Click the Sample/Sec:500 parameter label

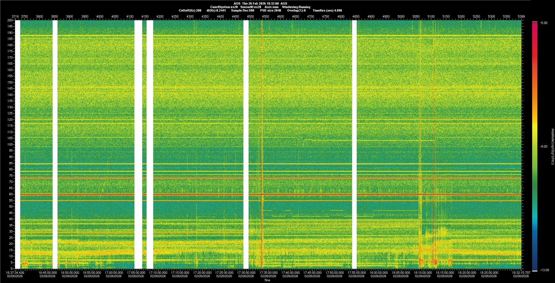click(243, 10)
